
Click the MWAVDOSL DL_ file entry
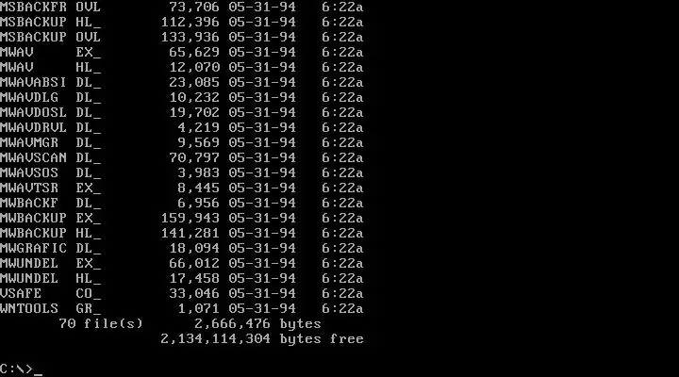tap(181, 112)
